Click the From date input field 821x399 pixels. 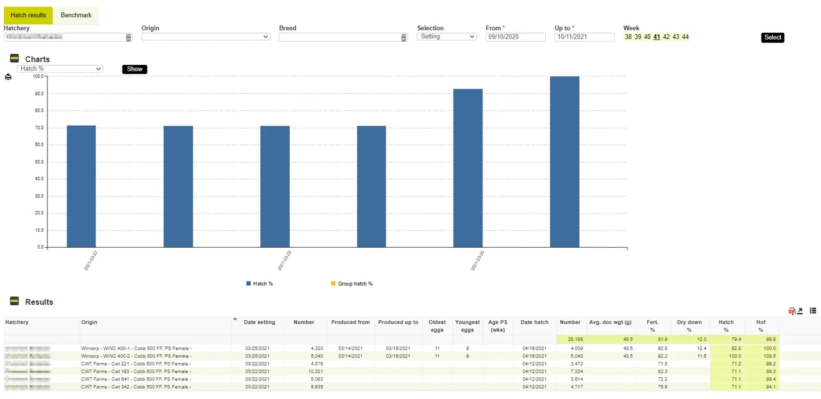pyautogui.click(x=515, y=37)
